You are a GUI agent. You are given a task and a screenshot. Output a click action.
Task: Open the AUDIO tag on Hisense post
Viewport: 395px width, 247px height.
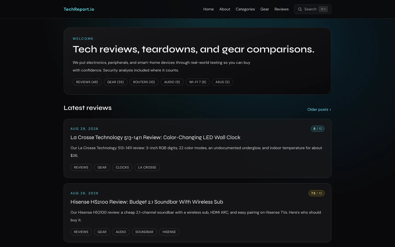(121, 232)
